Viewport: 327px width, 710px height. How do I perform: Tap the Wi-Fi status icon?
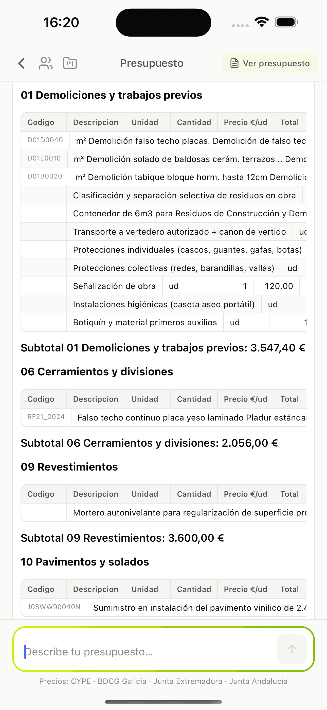coord(262,22)
